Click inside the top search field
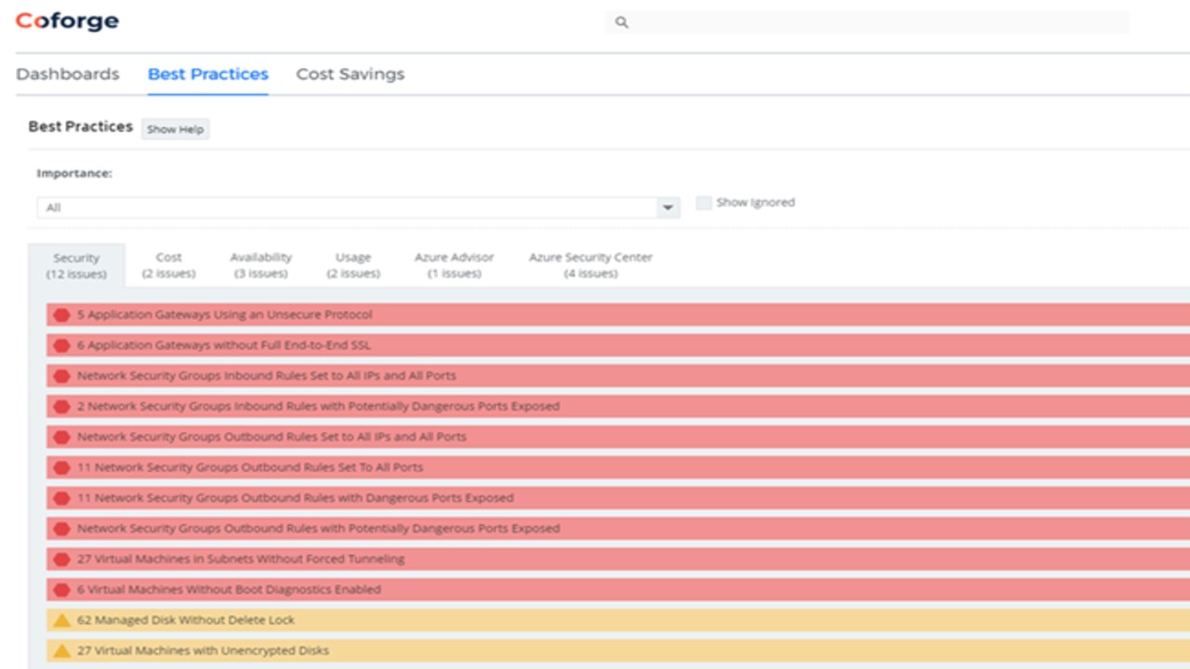The width and height of the screenshot is (1190, 669). point(874,22)
